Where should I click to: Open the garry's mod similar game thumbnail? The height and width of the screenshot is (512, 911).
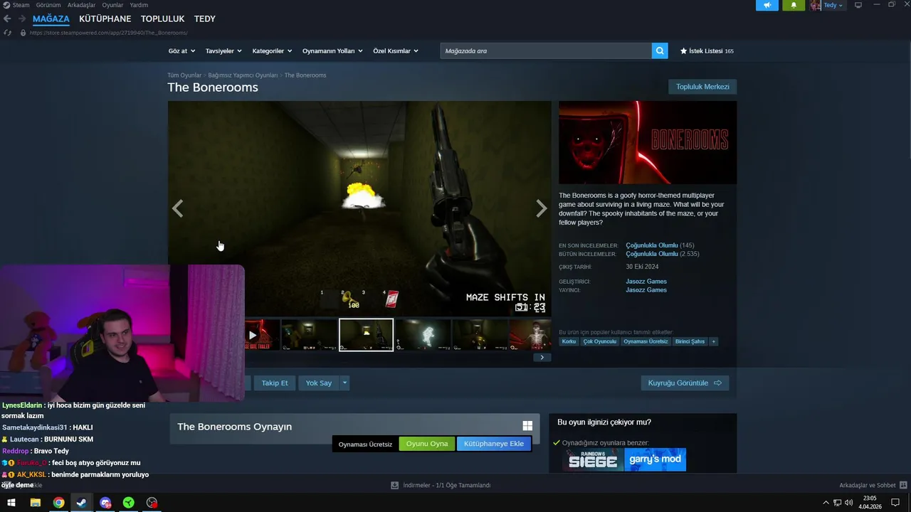click(x=655, y=459)
